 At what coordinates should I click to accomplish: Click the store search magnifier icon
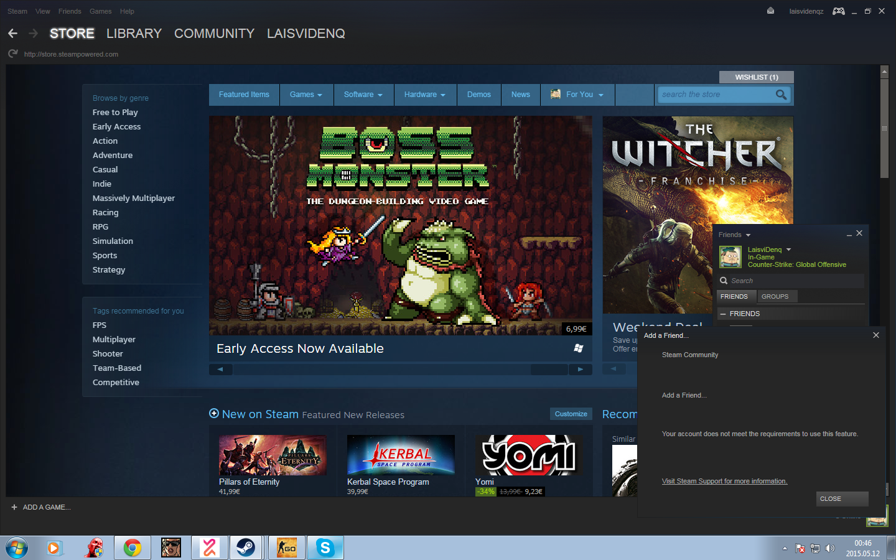pyautogui.click(x=782, y=95)
